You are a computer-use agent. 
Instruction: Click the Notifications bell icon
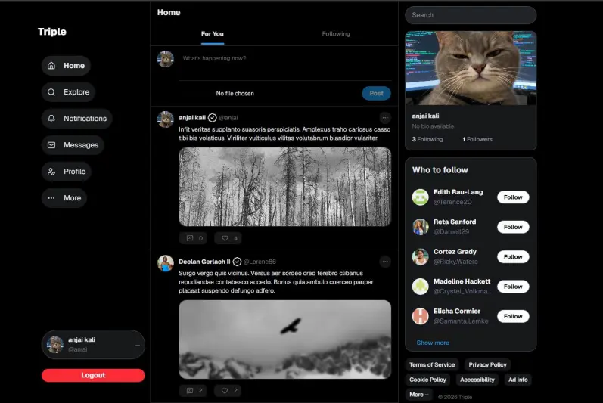(51, 119)
